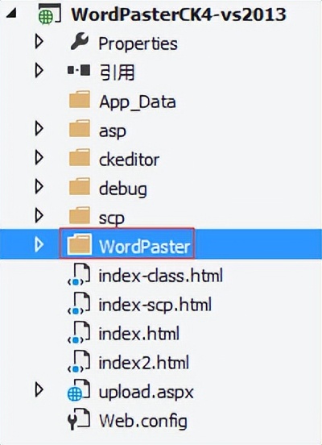Select the scp folder label

click(112, 218)
